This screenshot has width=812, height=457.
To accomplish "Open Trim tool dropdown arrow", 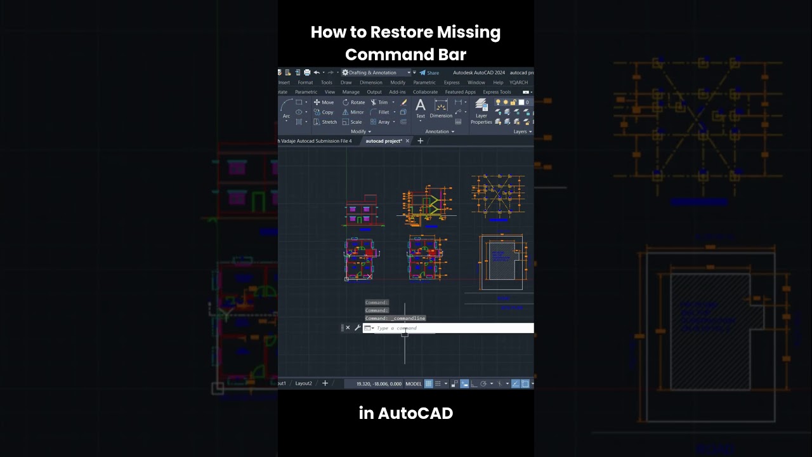I will (x=393, y=102).
